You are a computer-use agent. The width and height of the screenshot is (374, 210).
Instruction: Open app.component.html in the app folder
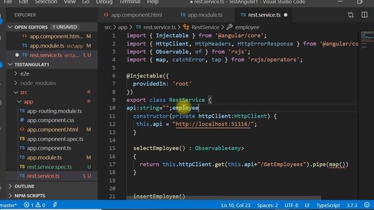(53, 129)
